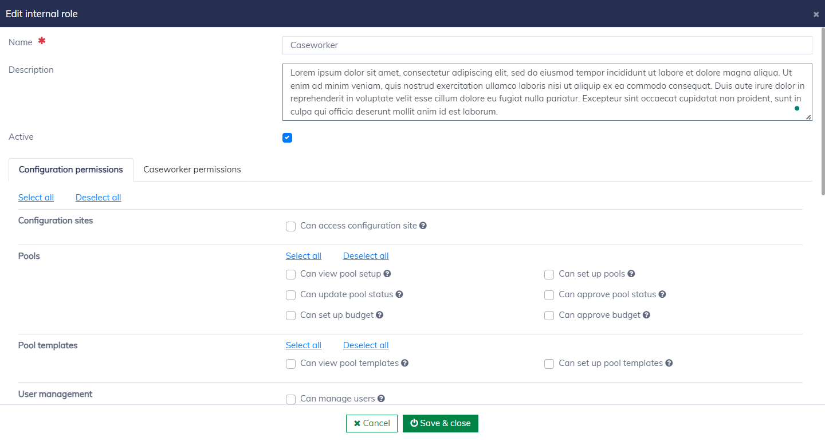
Task: Click help icon next to 'Can set up budget'
Action: point(380,315)
